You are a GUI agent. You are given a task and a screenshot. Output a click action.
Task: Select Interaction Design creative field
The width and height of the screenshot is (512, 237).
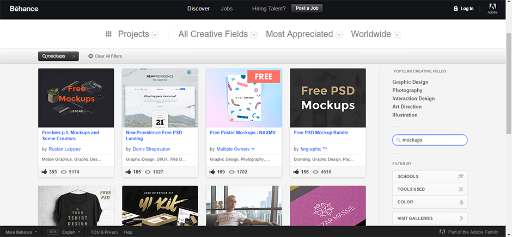click(413, 98)
